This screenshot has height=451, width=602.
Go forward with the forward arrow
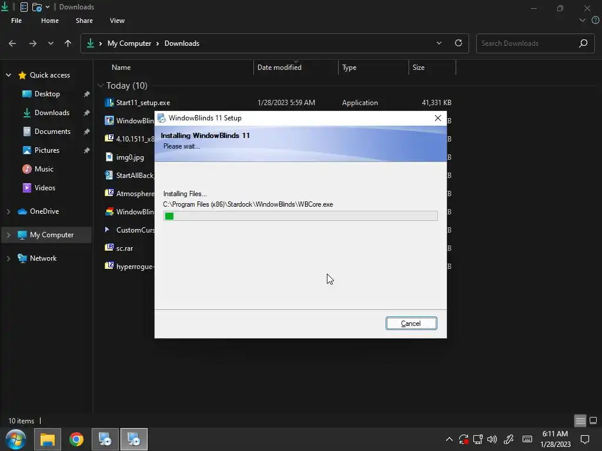click(x=33, y=43)
